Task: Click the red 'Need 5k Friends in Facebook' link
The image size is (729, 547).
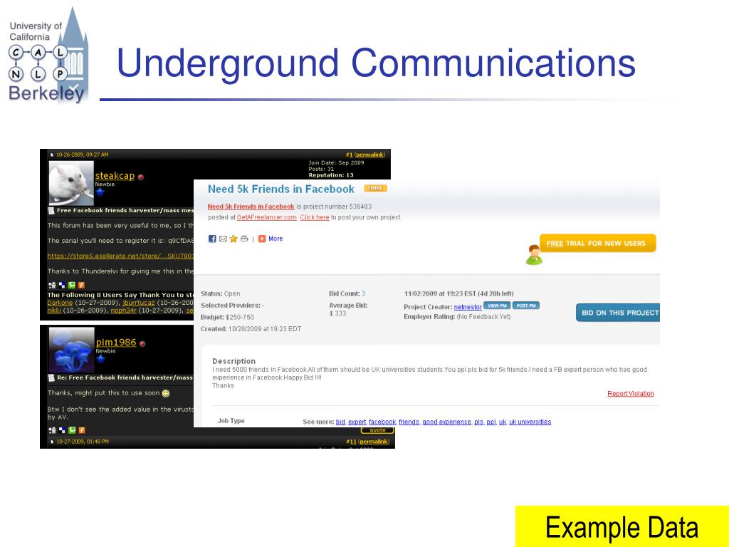Action: coord(251,207)
